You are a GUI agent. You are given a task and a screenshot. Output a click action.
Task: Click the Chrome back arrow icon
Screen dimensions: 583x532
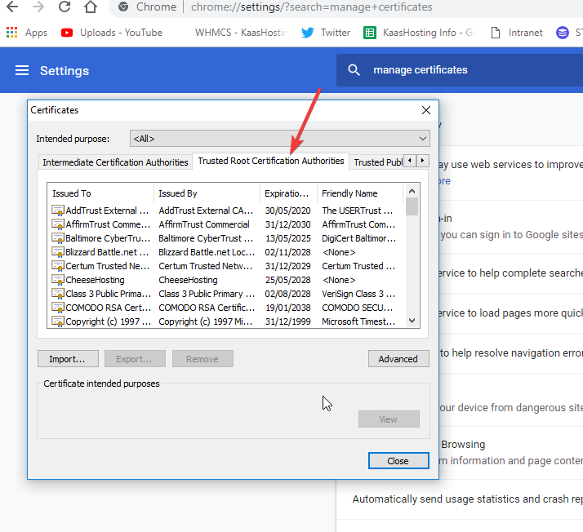point(13,7)
